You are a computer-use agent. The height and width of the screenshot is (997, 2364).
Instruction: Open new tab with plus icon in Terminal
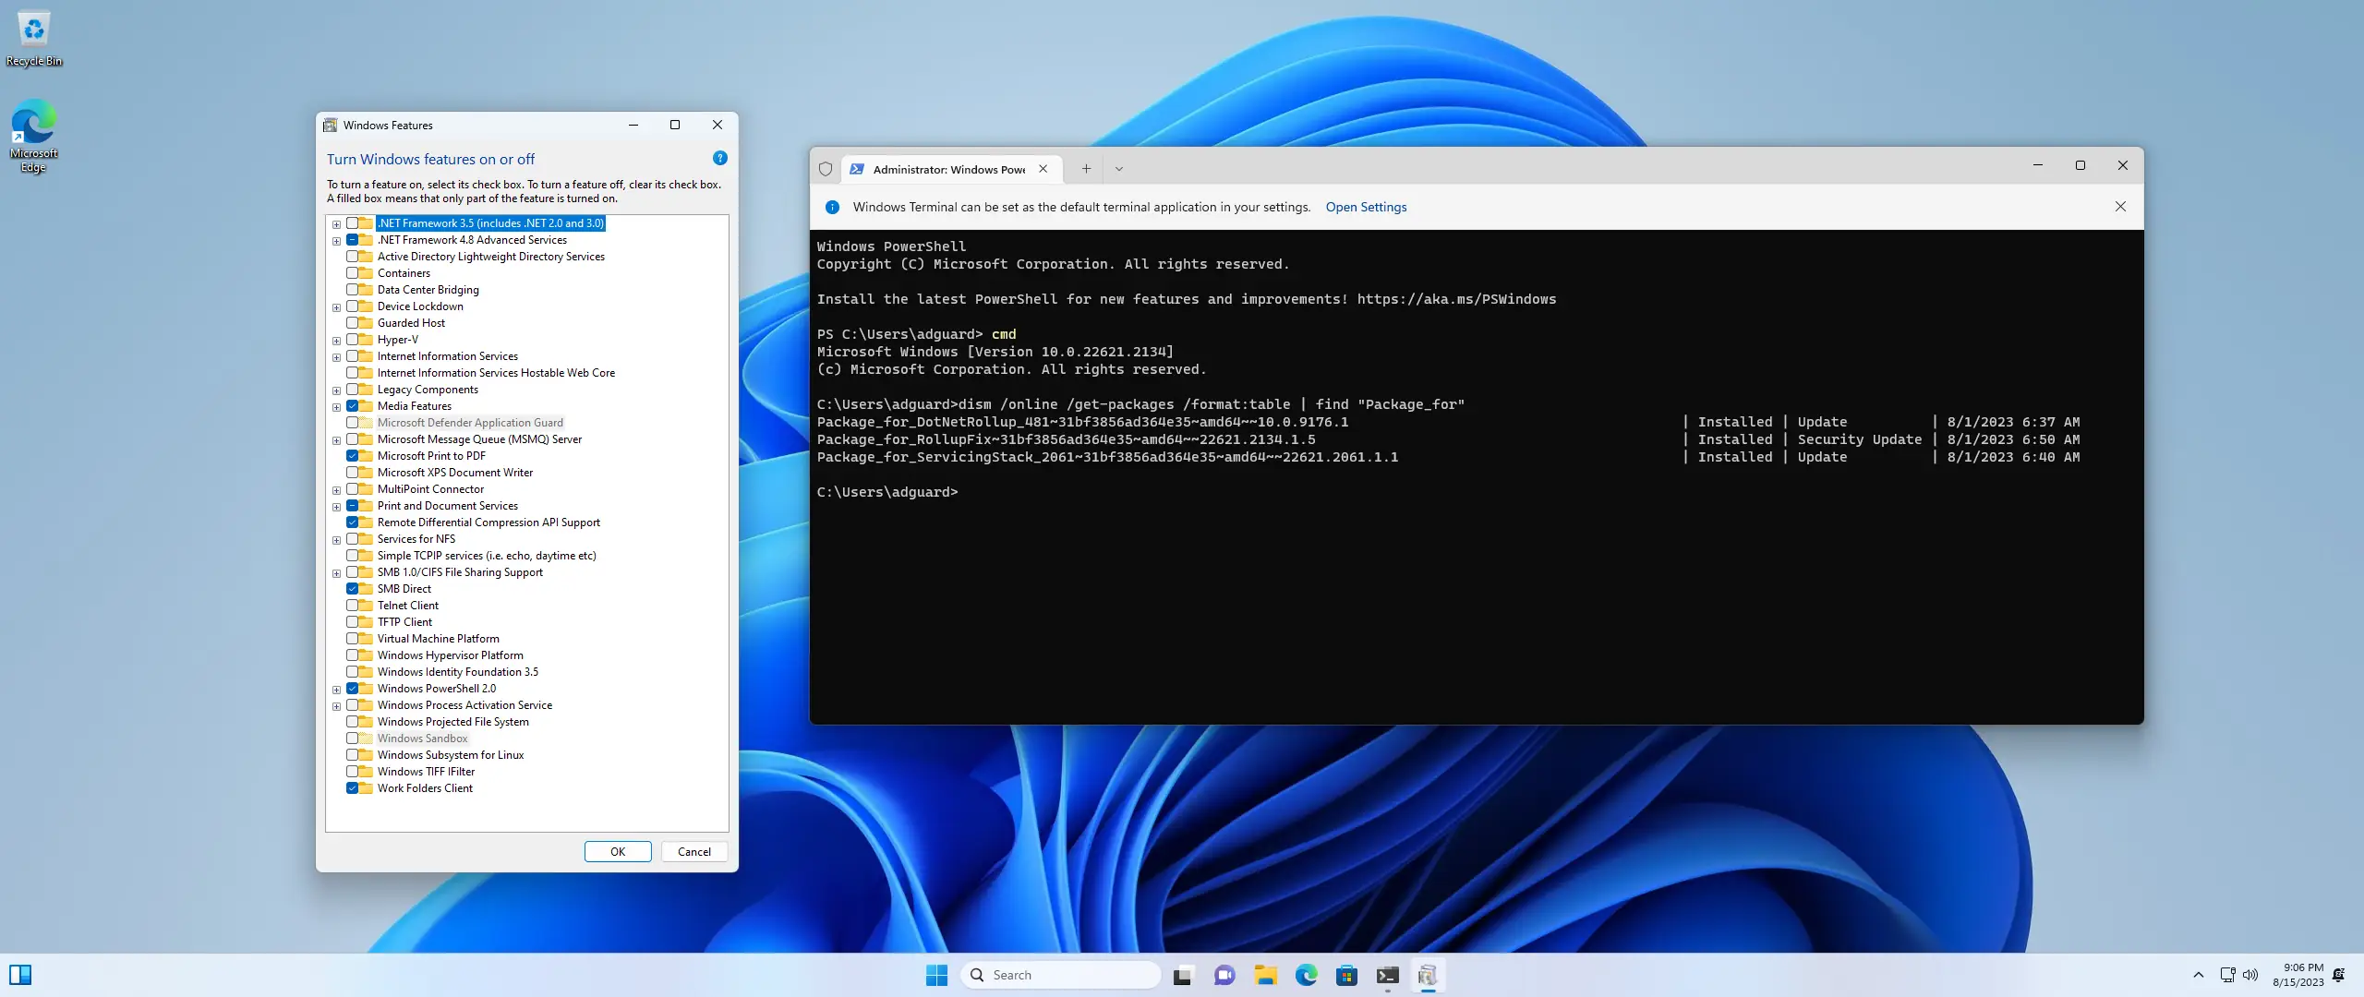click(1086, 168)
